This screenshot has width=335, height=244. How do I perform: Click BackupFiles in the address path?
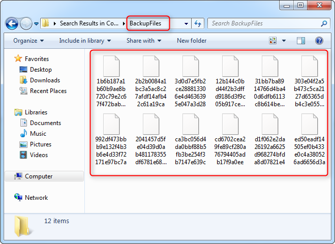coord(148,23)
